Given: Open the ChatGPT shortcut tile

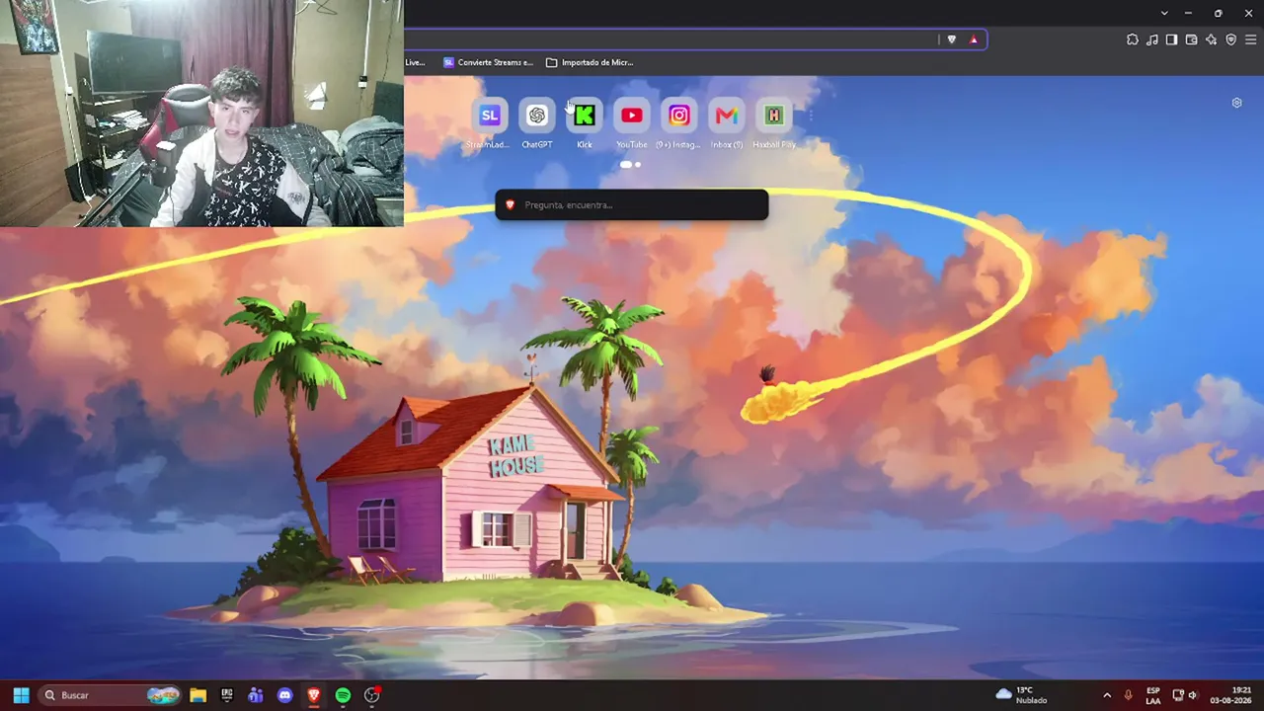Looking at the screenshot, I should coord(537,116).
